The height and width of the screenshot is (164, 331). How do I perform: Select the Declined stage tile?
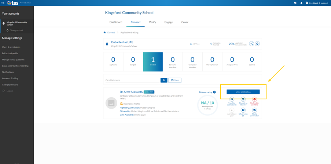[x=252, y=62]
